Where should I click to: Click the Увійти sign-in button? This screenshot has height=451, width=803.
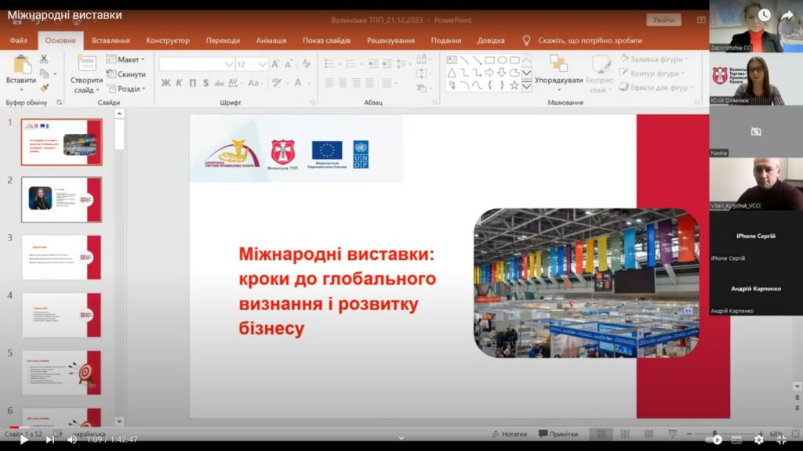663,20
